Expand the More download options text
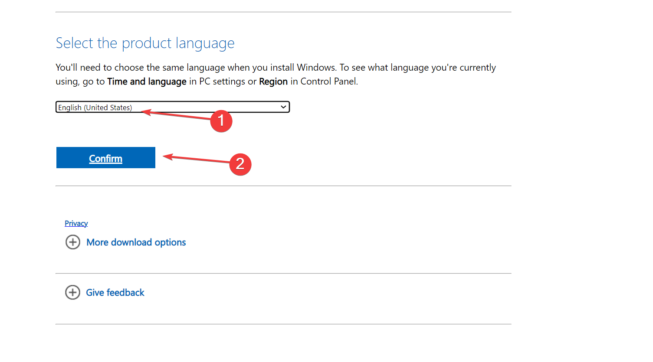This screenshot has width=653, height=362. click(x=136, y=242)
